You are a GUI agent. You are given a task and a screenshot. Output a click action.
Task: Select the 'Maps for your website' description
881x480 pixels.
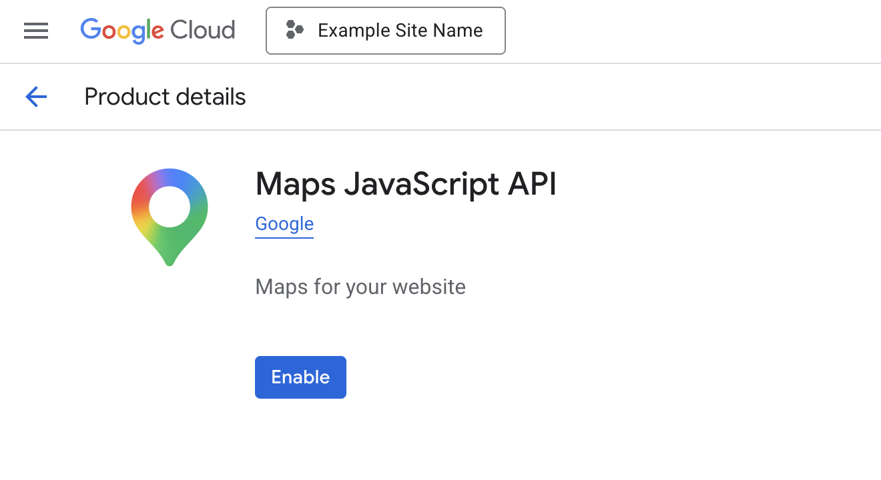click(360, 287)
